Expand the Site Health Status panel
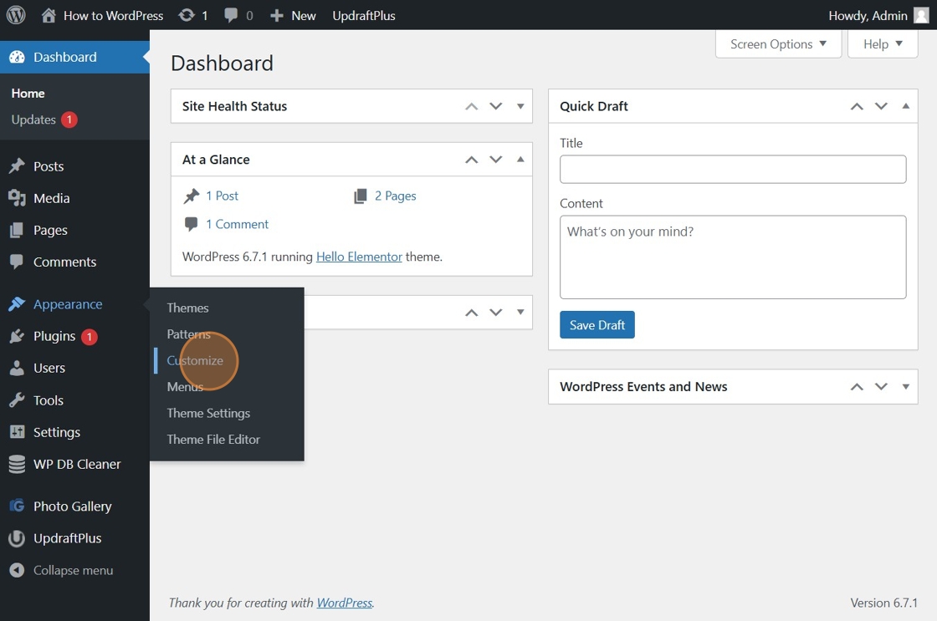Screen dimensions: 937x621 point(520,106)
